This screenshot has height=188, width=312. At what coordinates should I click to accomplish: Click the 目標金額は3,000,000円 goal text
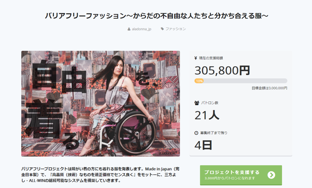point(269,88)
